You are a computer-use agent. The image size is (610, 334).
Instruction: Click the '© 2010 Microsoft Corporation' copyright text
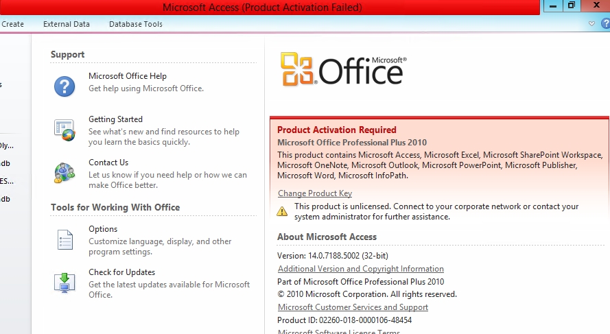[367, 294]
